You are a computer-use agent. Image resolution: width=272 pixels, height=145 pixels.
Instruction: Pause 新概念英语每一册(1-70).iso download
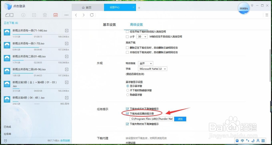[x=67, y=44]
